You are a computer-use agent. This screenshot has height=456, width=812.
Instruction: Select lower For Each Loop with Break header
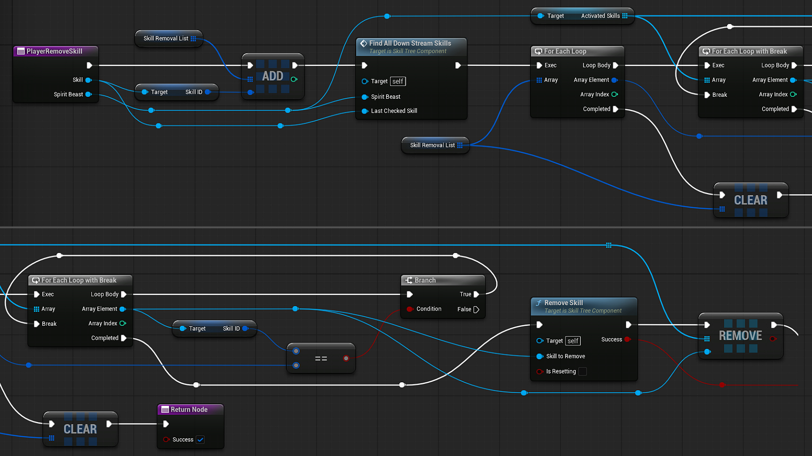(80, 280)
